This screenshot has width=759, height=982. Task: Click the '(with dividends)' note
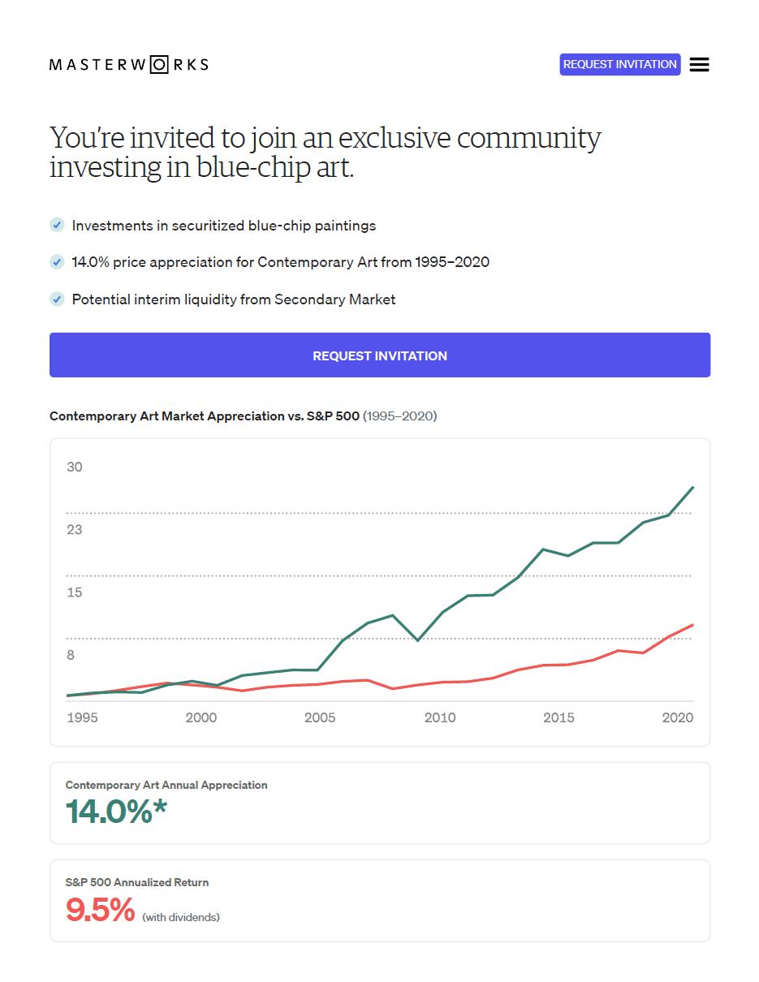(x=181, y=917)
